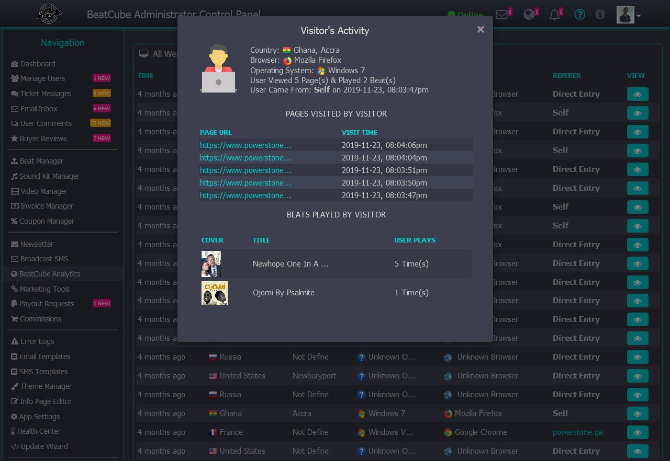
Task: Open Error Logs
Action: (x=32, y=341)
